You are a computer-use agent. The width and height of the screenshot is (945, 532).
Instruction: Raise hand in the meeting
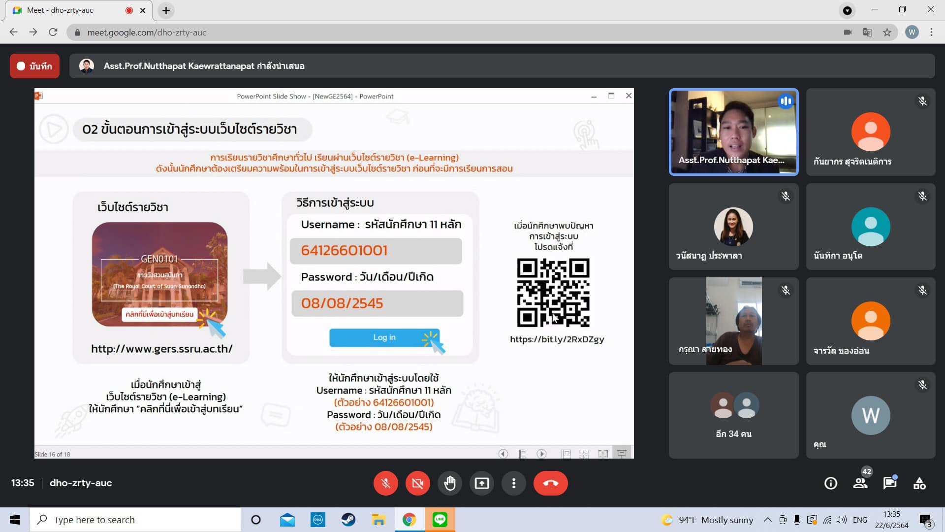pos(449,483)
